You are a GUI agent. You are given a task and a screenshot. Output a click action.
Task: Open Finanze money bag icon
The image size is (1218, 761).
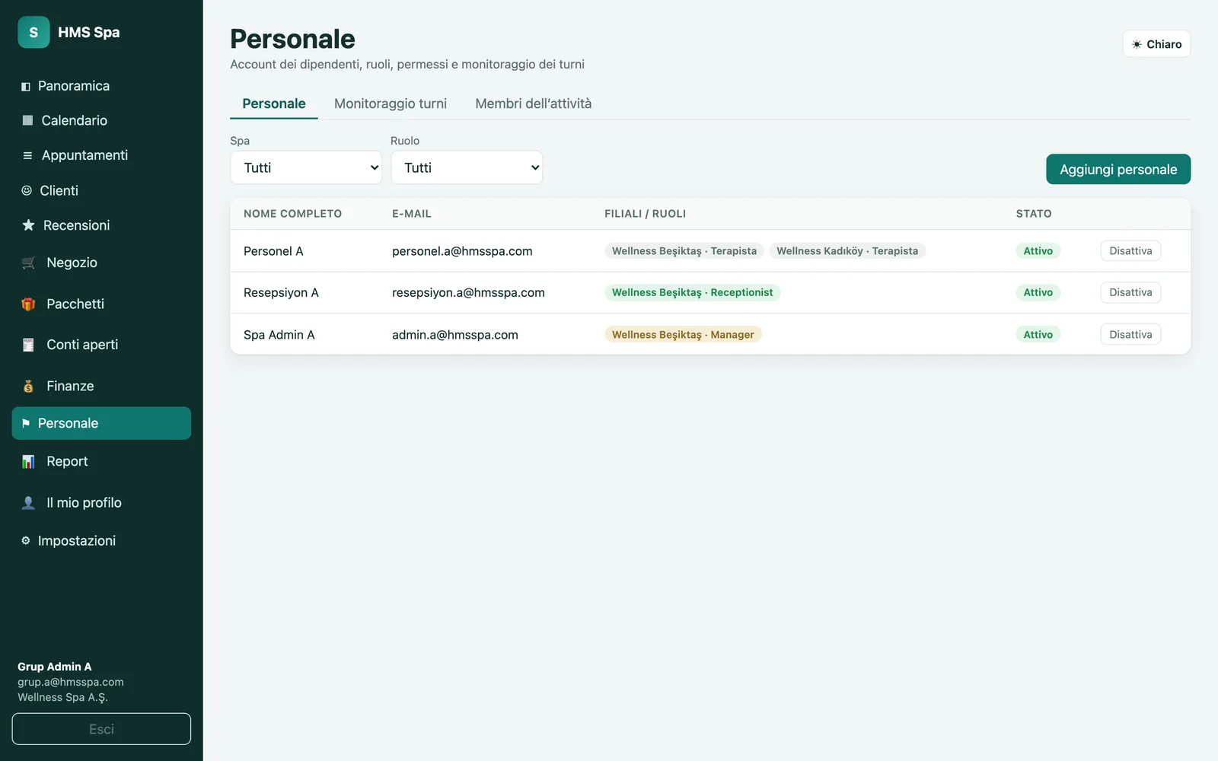click(x=28, y=386)
